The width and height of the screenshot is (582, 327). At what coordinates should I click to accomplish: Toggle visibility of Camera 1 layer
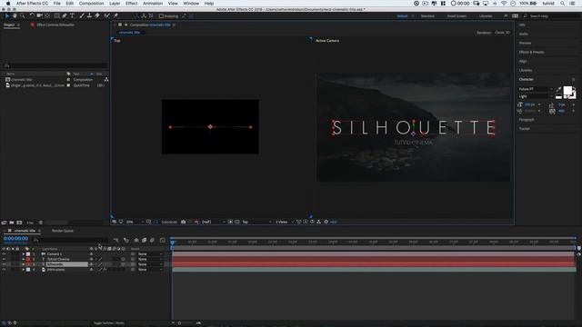(x=4, y=254)
